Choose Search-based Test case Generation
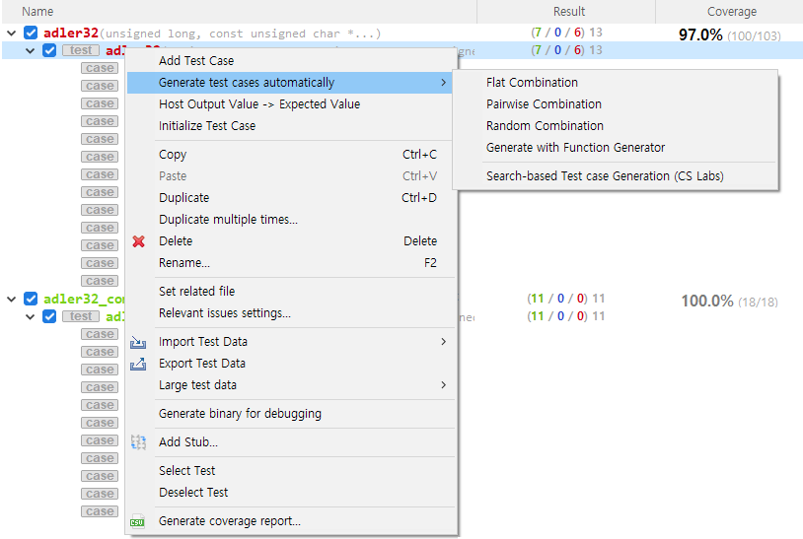The width and height of the screenshot is (803, 539). coord(605,176)
